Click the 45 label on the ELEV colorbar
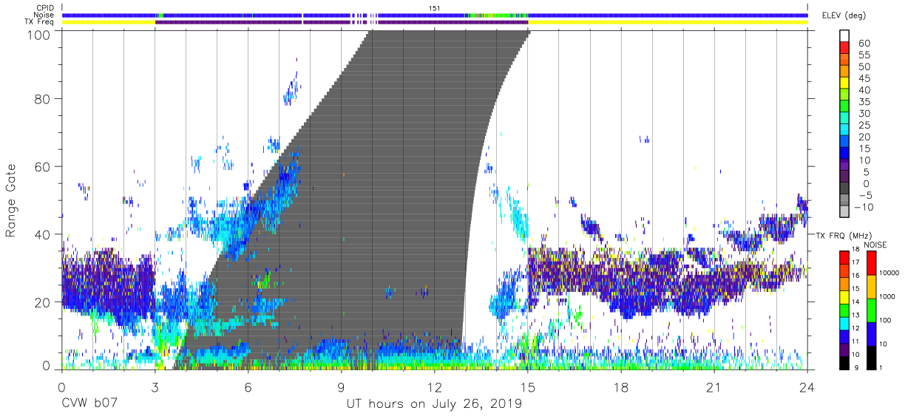The height and width of the screenshot is (419, 908). 864,78
